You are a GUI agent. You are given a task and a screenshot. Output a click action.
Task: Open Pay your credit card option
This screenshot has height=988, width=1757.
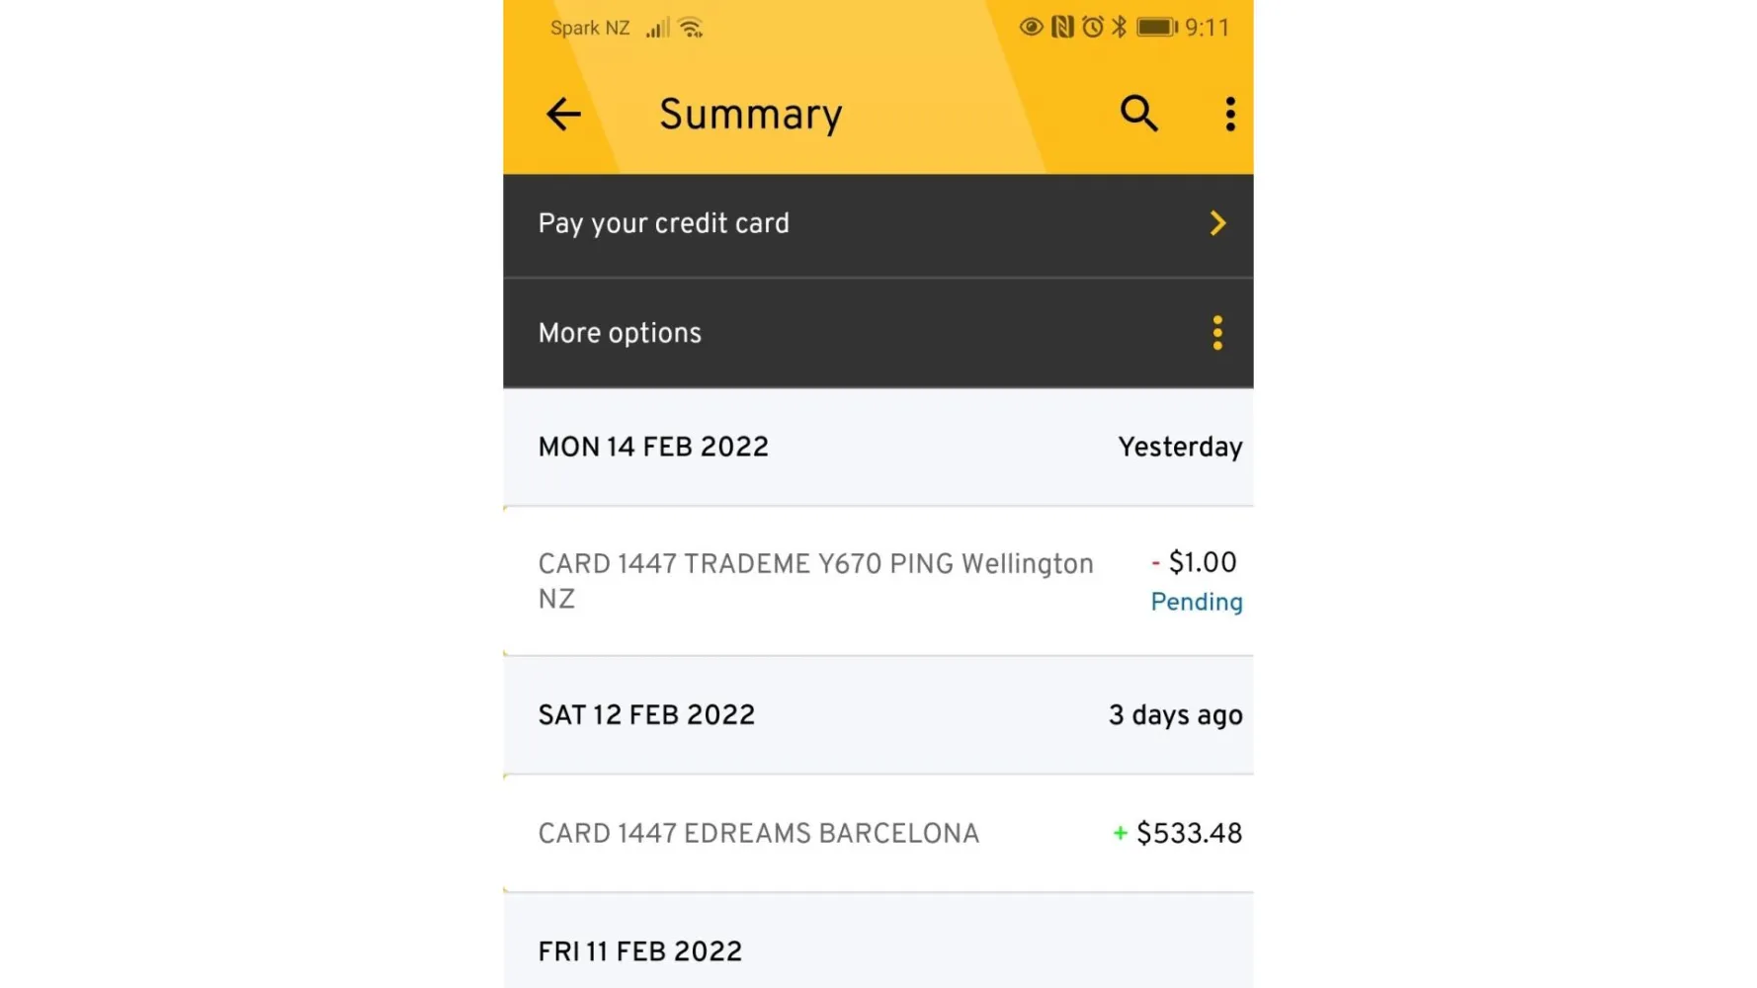coord(664,223)
